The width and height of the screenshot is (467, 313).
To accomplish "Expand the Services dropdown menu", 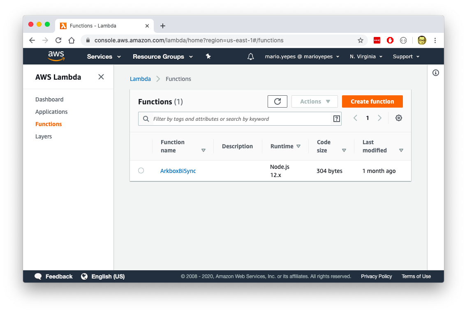I will [104, 57].
